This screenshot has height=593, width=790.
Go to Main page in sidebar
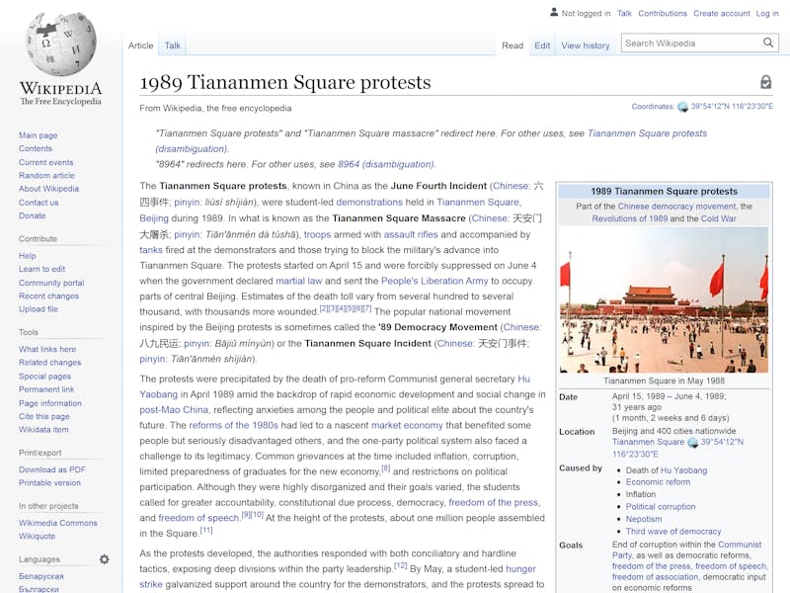(x=39, y=135)
